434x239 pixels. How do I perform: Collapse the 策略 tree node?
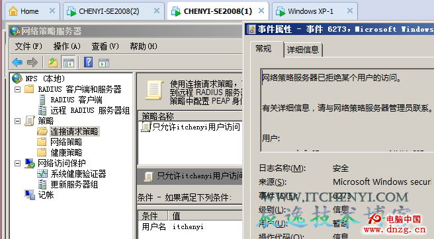(x=17, y=121)
